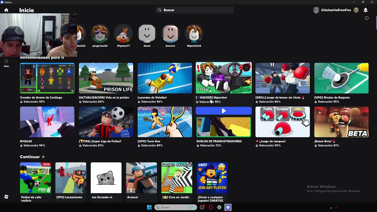The height and width of the screenshot is (212, 377).
Task: Click the DUELOS DE FRANCOTIRADORES title text
Action: pyautogui.click(x=219, y=141)
